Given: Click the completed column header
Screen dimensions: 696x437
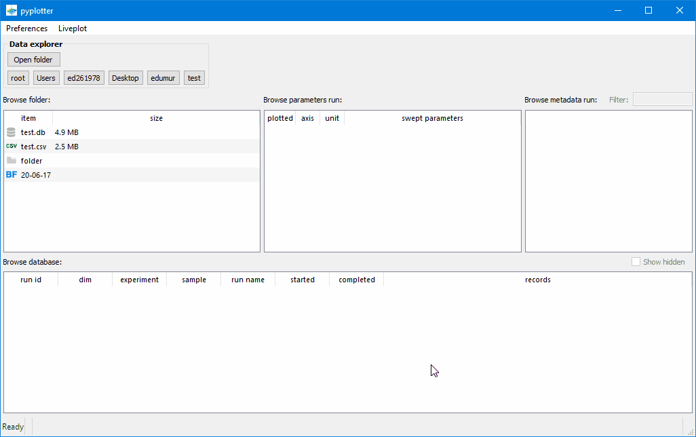Looking at the screenshot, I should (x=357, y=280).
